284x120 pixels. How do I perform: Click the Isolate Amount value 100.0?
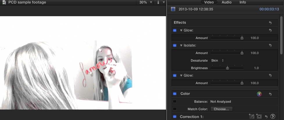[x=254, y=53]
